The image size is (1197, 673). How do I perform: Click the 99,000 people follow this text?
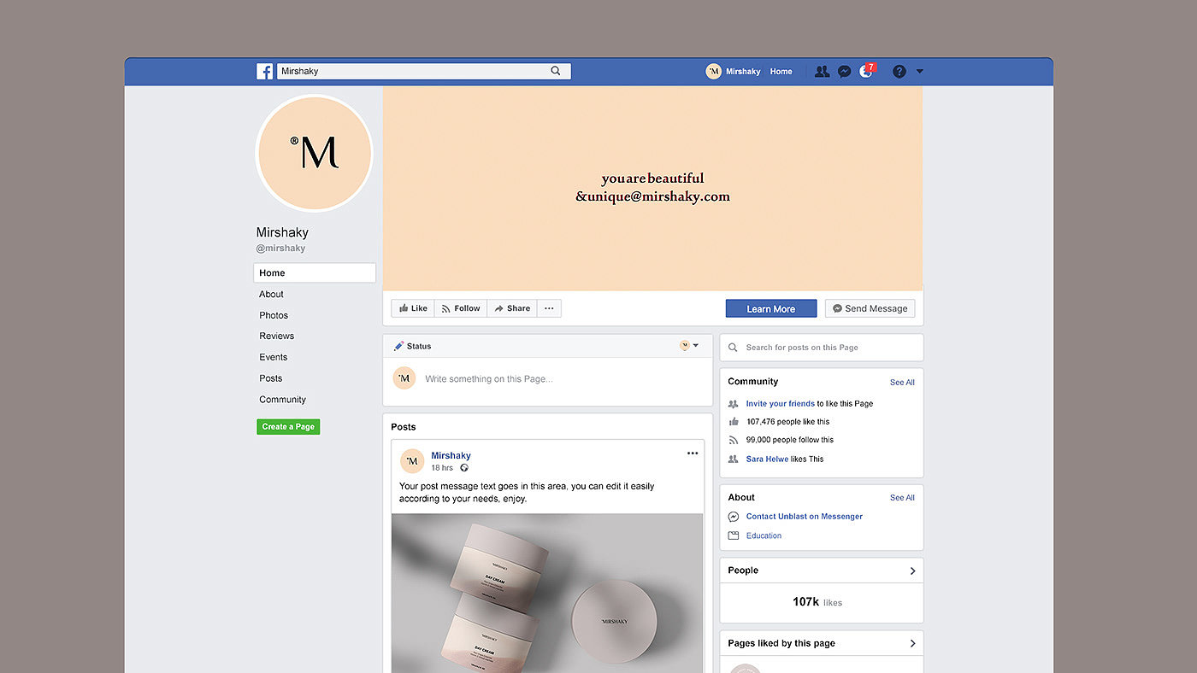click(789, 440)
